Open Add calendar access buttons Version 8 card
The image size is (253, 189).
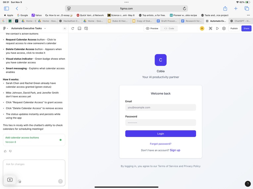[x=34, y=140]
